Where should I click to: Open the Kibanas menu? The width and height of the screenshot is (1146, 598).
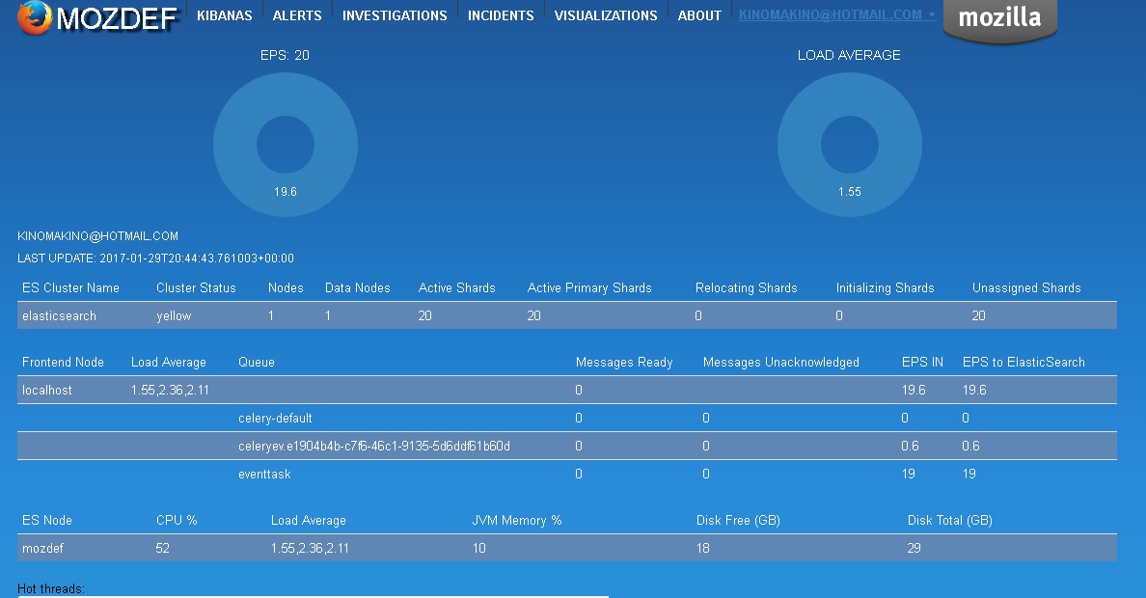tap(224, 15)
